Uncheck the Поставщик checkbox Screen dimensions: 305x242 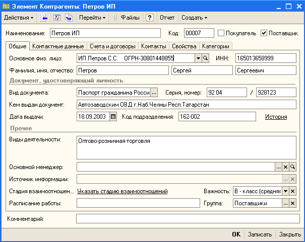pos(264,33)
